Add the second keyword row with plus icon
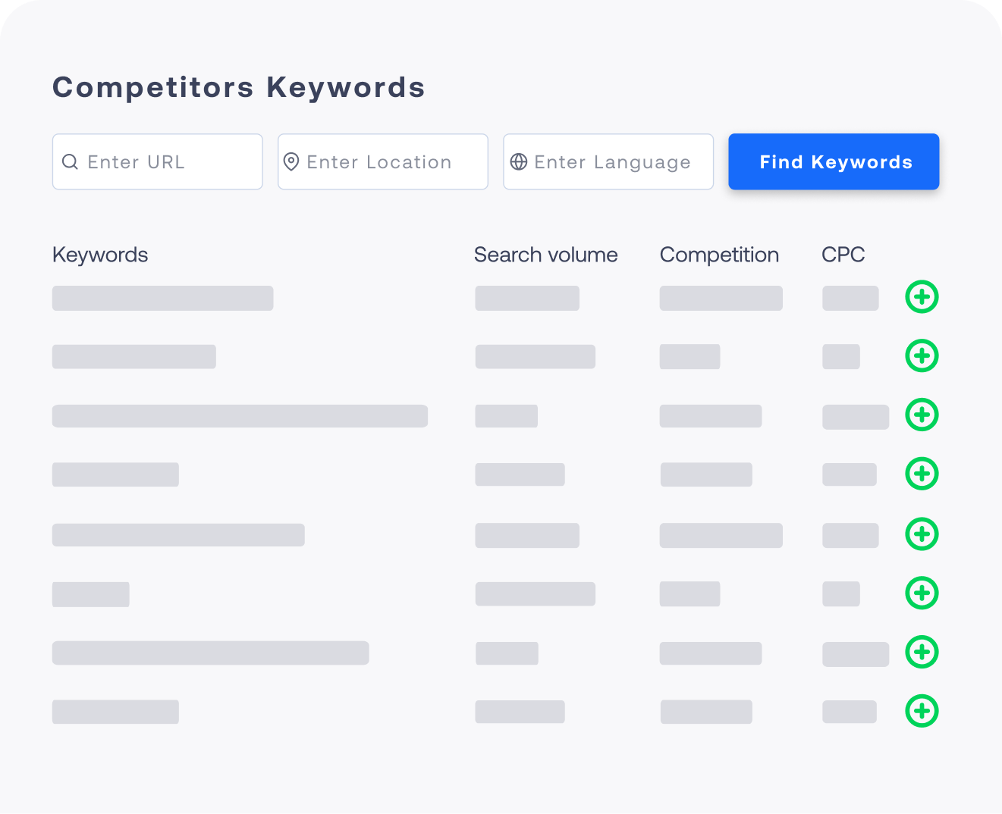This screenshot has height=814, width=1002. click(922, 356)
